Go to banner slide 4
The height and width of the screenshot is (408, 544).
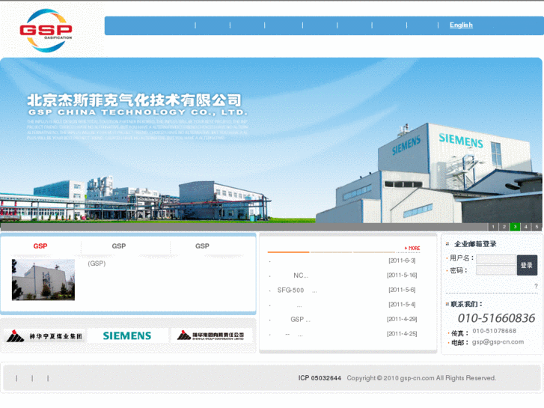[526, 227]
